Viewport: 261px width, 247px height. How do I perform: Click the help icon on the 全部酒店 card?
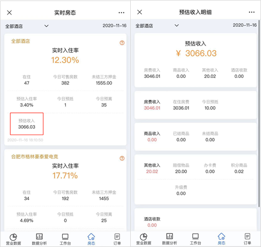122,43
